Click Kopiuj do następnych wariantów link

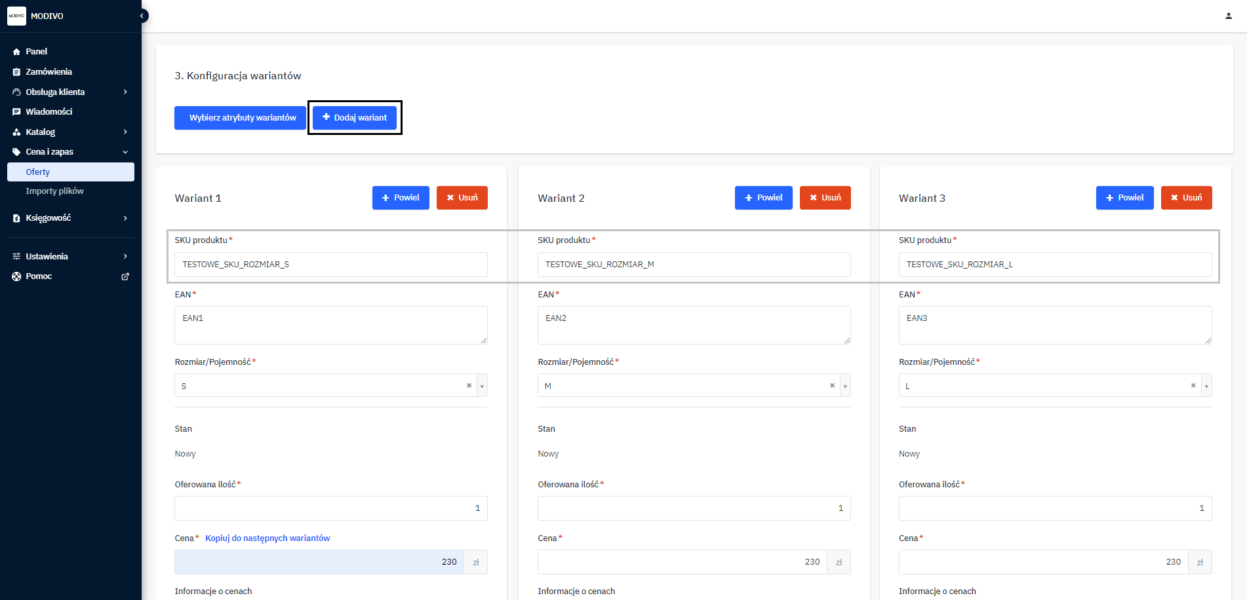[x=267, y=538]
